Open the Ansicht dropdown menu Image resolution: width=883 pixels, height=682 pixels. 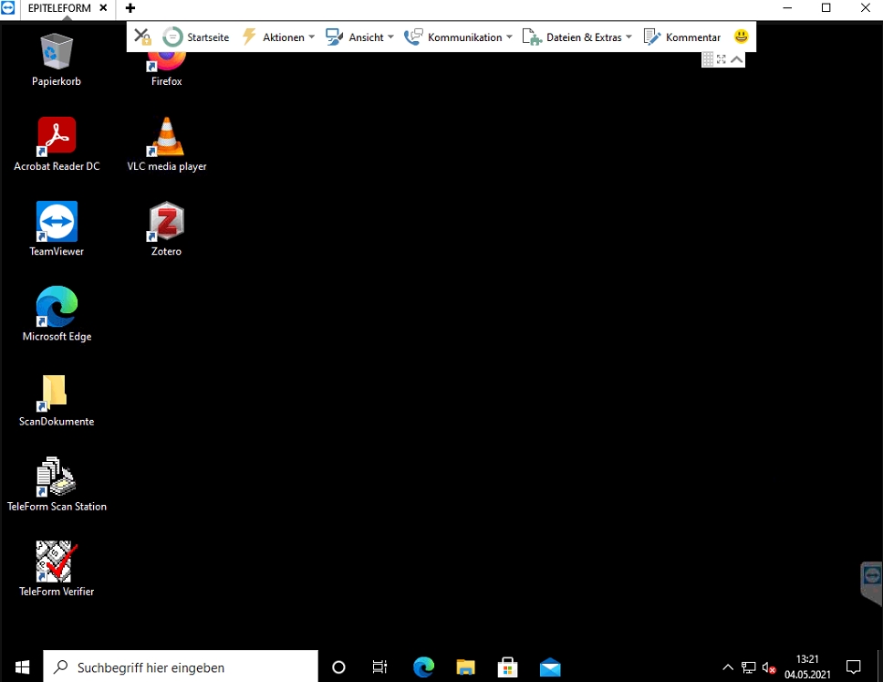click(x=359, y=37)
